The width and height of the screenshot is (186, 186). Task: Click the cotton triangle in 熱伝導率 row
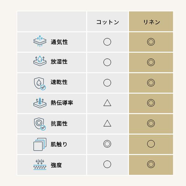click(x=107, y=103)
